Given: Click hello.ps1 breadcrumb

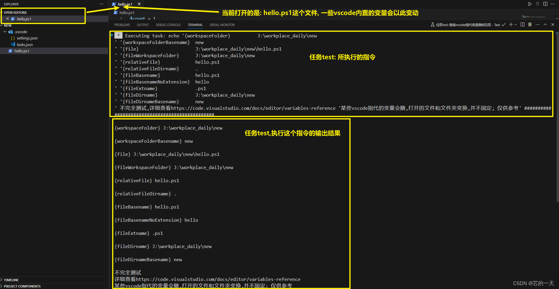Looking at the screenshot, I should click(127, 13).
